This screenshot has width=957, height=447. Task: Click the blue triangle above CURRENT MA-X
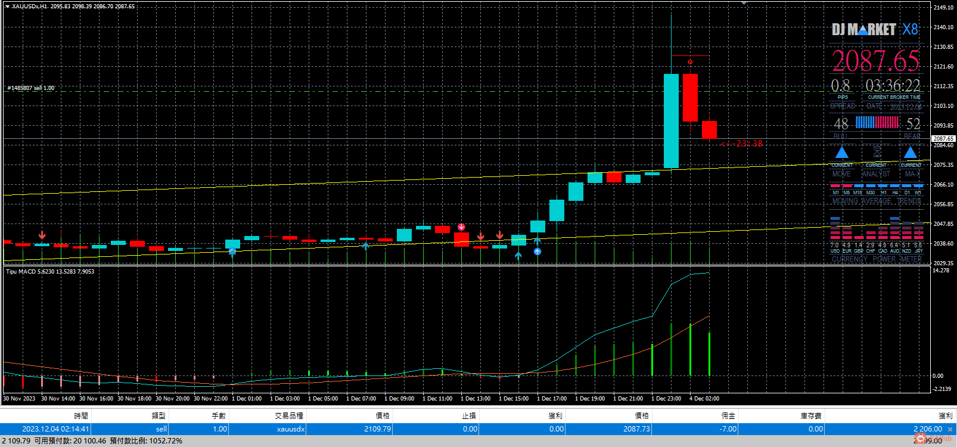click(911, 153)
